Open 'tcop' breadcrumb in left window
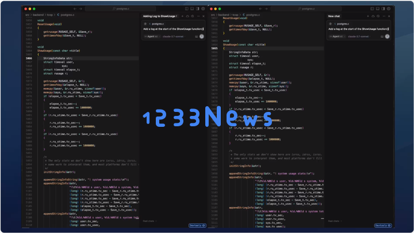The image size is (414, 233). click(x=50, y=15)
